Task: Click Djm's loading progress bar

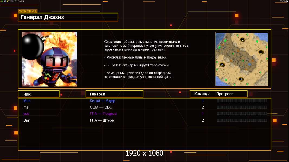Action: click(242, 120)
